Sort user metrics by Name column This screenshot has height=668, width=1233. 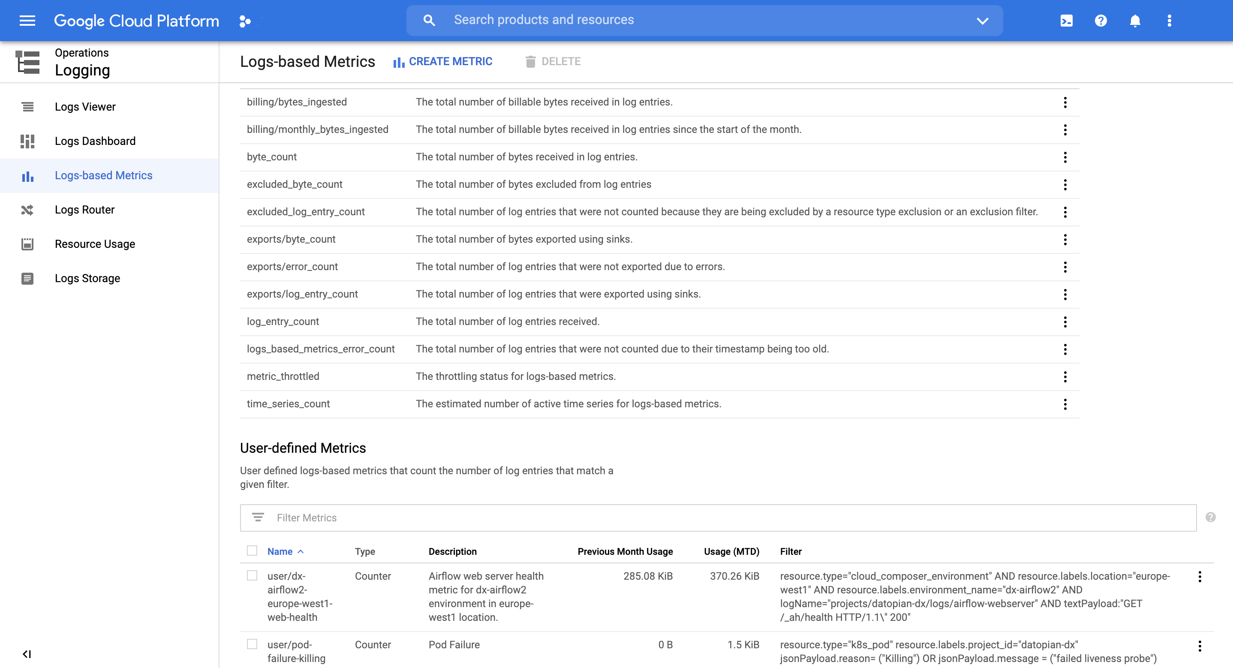coord(280,551)
